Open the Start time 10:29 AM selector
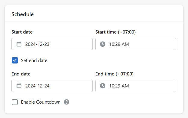The image size is (188, 118). point(136,44)
